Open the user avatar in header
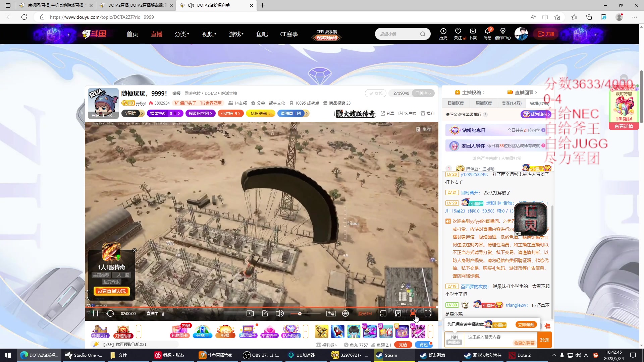Screen dimensions: 644x362 521,34
